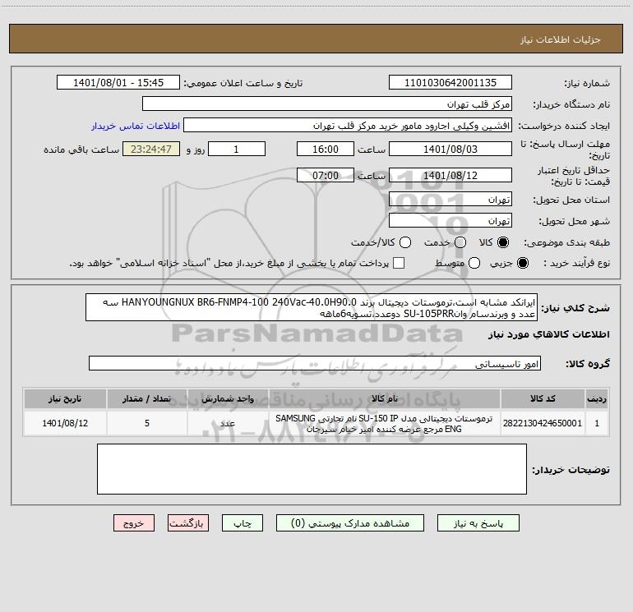Click the unit cell عدد
This screenshot has width=633, height=612.
(228, 423)
